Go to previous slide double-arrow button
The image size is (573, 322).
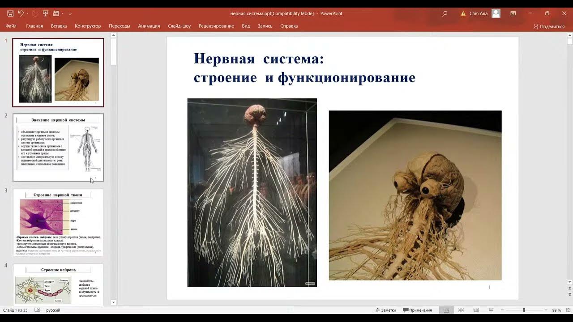(569, 288)
